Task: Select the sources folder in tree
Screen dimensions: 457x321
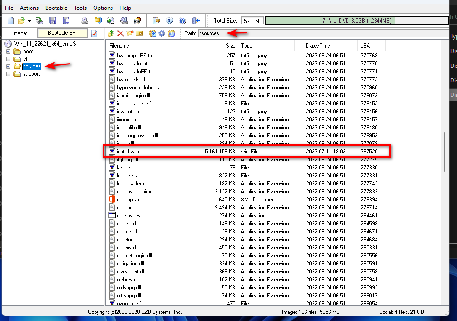Action: (x=32, y=66)
